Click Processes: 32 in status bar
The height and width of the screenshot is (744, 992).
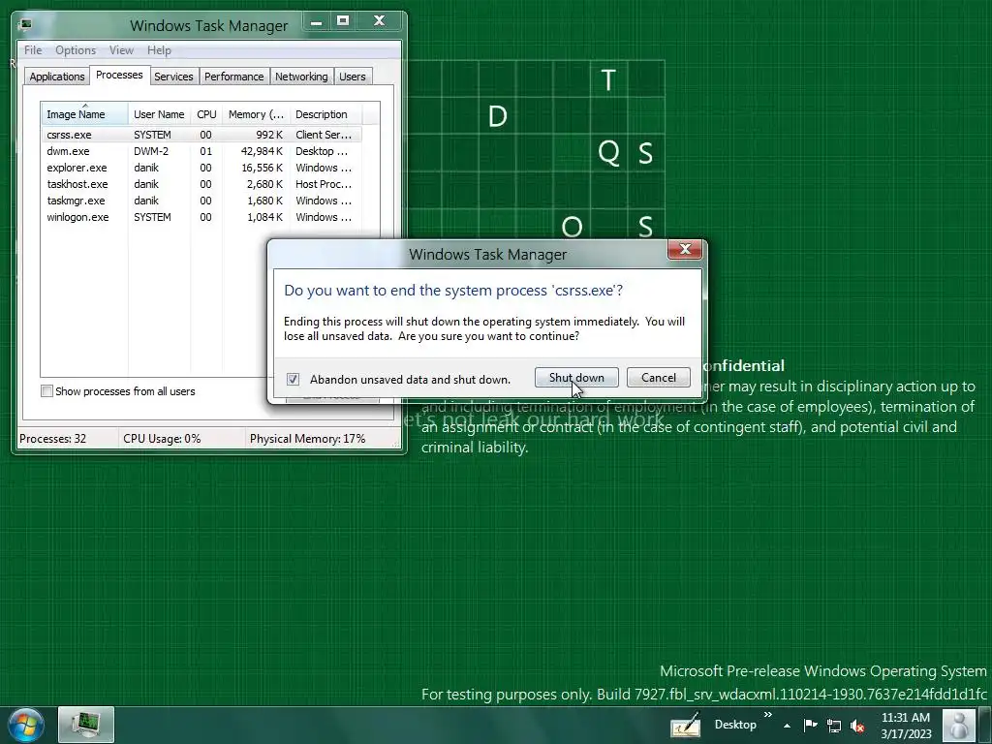click(53, 439)
